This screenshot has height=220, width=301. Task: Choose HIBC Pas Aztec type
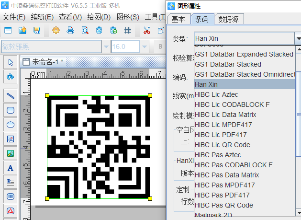coord(245,155)
